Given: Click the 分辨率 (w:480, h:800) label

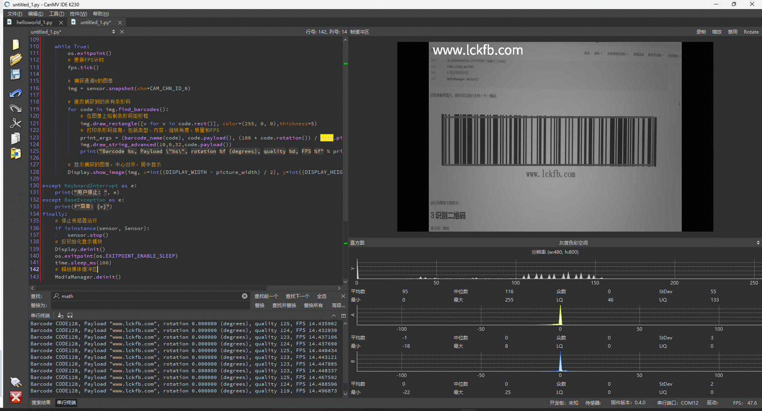Looking at the screenshot, I should pyautogui.click(x=555, y=252).
